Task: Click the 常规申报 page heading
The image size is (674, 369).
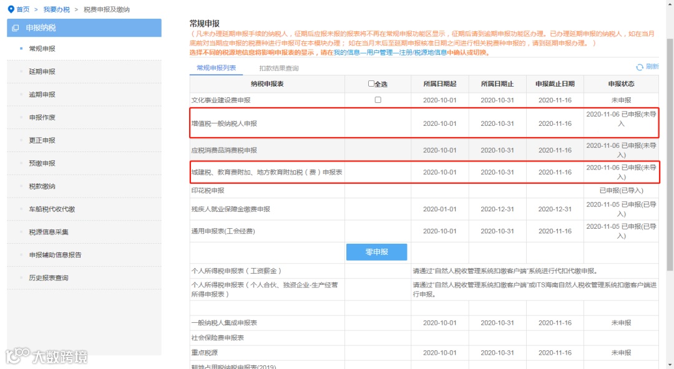Action: (x=205, y=24)
